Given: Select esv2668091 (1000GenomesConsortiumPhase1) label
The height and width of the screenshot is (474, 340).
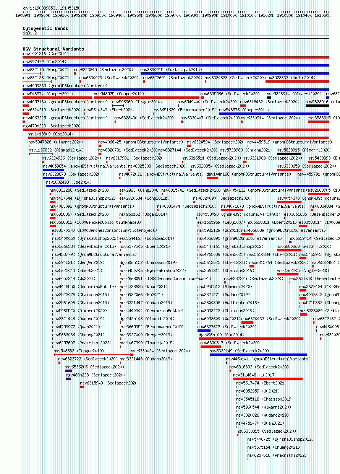Looking at the screenshot, I should coord(165,279).
